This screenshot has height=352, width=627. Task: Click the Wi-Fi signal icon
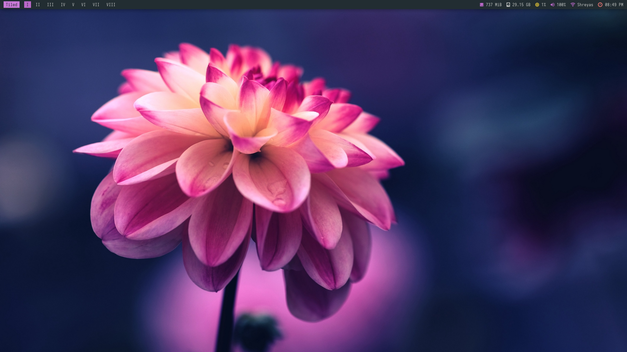[x=573, y=5]
